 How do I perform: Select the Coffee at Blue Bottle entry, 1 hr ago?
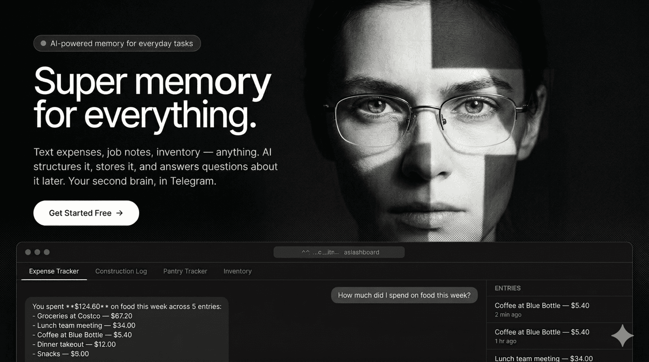click(x=559, y=336)
